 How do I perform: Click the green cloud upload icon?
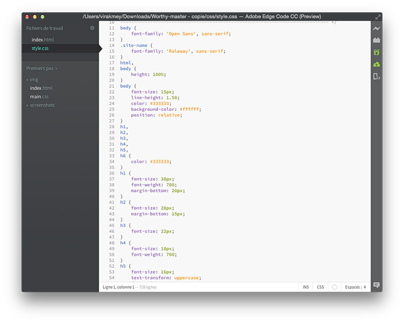(376, 65)
